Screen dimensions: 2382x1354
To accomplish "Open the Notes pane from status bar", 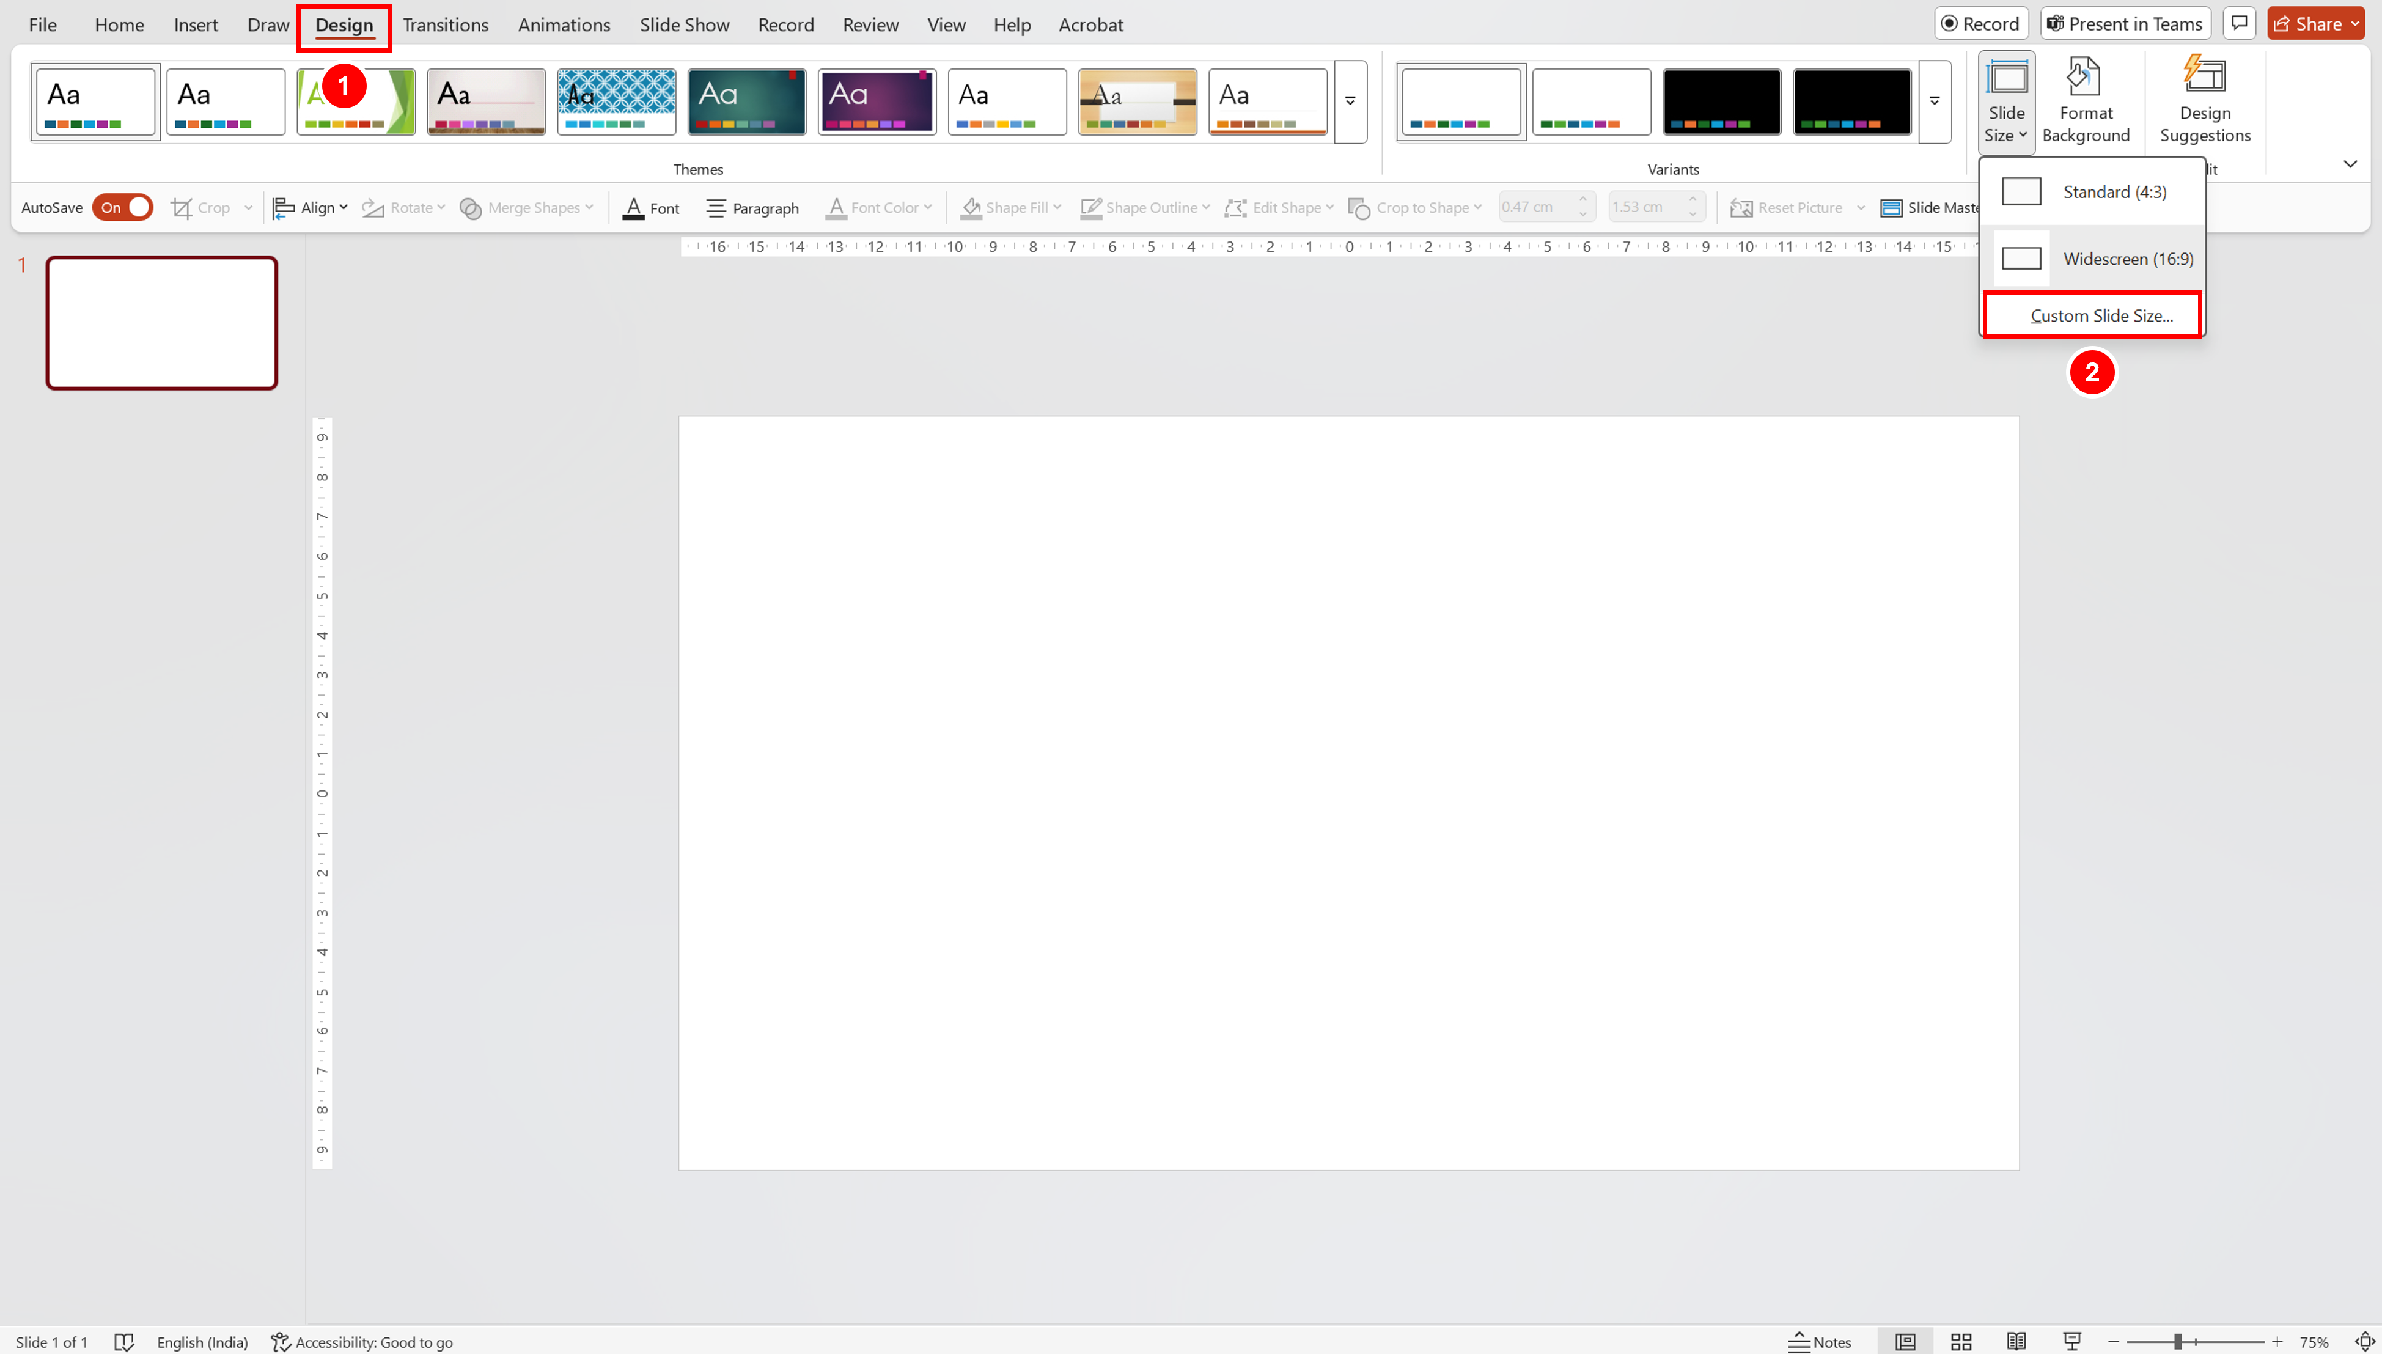I will click(1820, 1341).
